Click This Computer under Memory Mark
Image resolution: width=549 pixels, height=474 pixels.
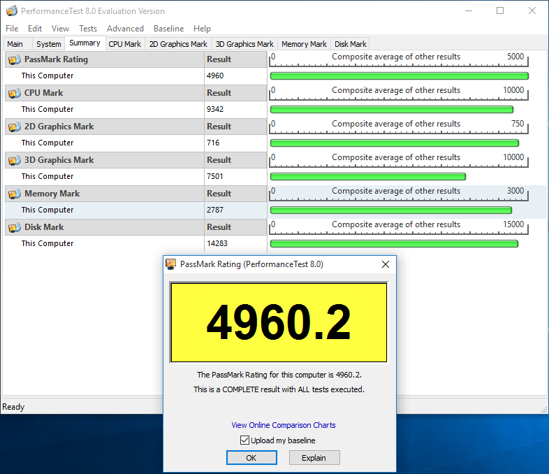tap(47, 210)
